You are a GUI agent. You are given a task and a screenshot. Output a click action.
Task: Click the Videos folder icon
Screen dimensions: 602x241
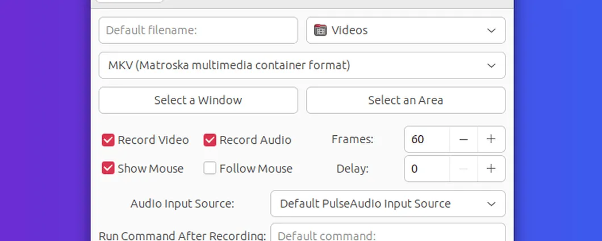[x=320, y=30]
